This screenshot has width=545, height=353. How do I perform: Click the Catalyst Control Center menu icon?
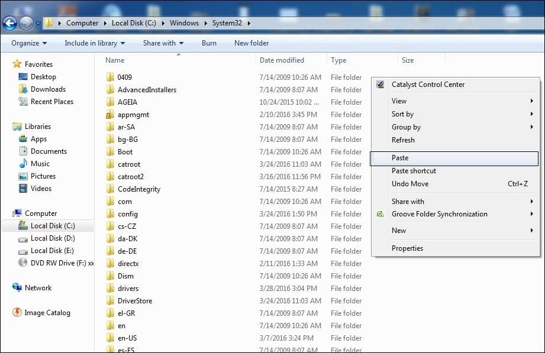[x=380, y=85]
